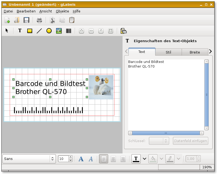The image size is (217, 174).
Task: Click the line color pencil button
Action: click(x=170, y=159)
